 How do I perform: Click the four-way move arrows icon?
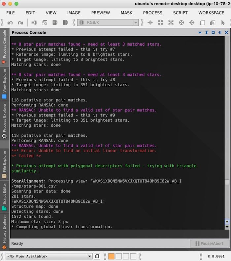(x=192, y=22)
